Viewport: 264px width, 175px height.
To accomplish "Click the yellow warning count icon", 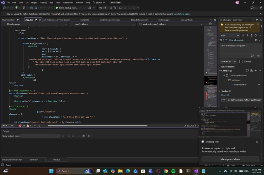I will [28, 125].
